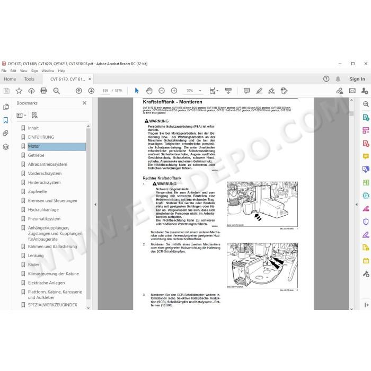The width and height of the screenshot is (371, 371).
Task: Close the Bookmarks panel
Action: point(84,103)
